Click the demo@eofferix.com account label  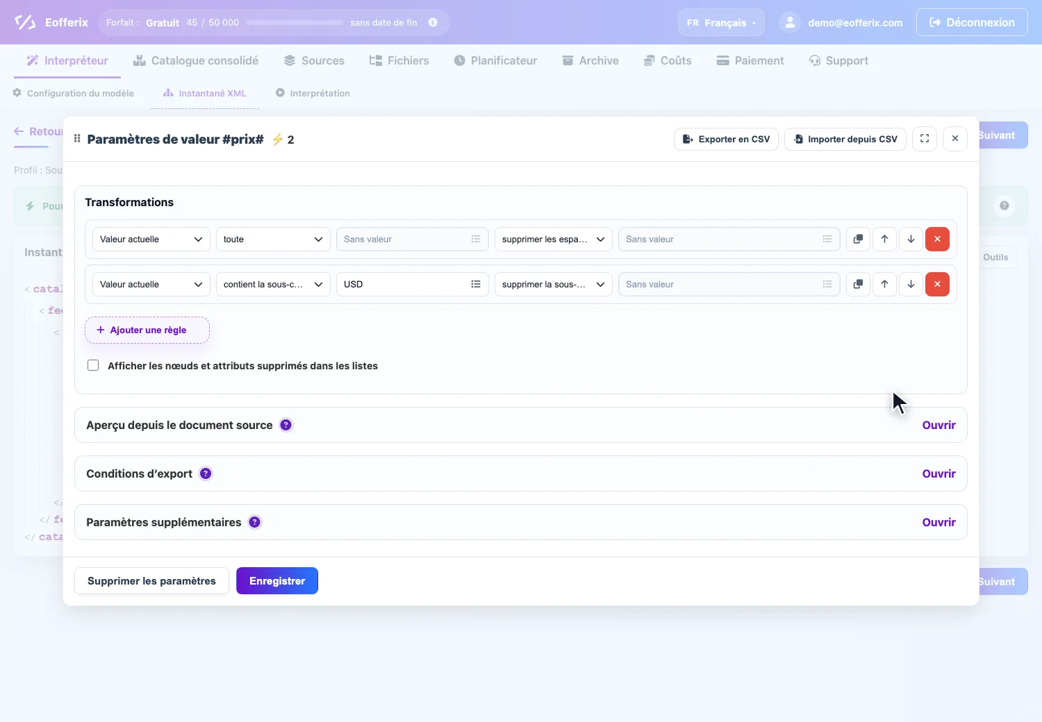pos(855,22)
